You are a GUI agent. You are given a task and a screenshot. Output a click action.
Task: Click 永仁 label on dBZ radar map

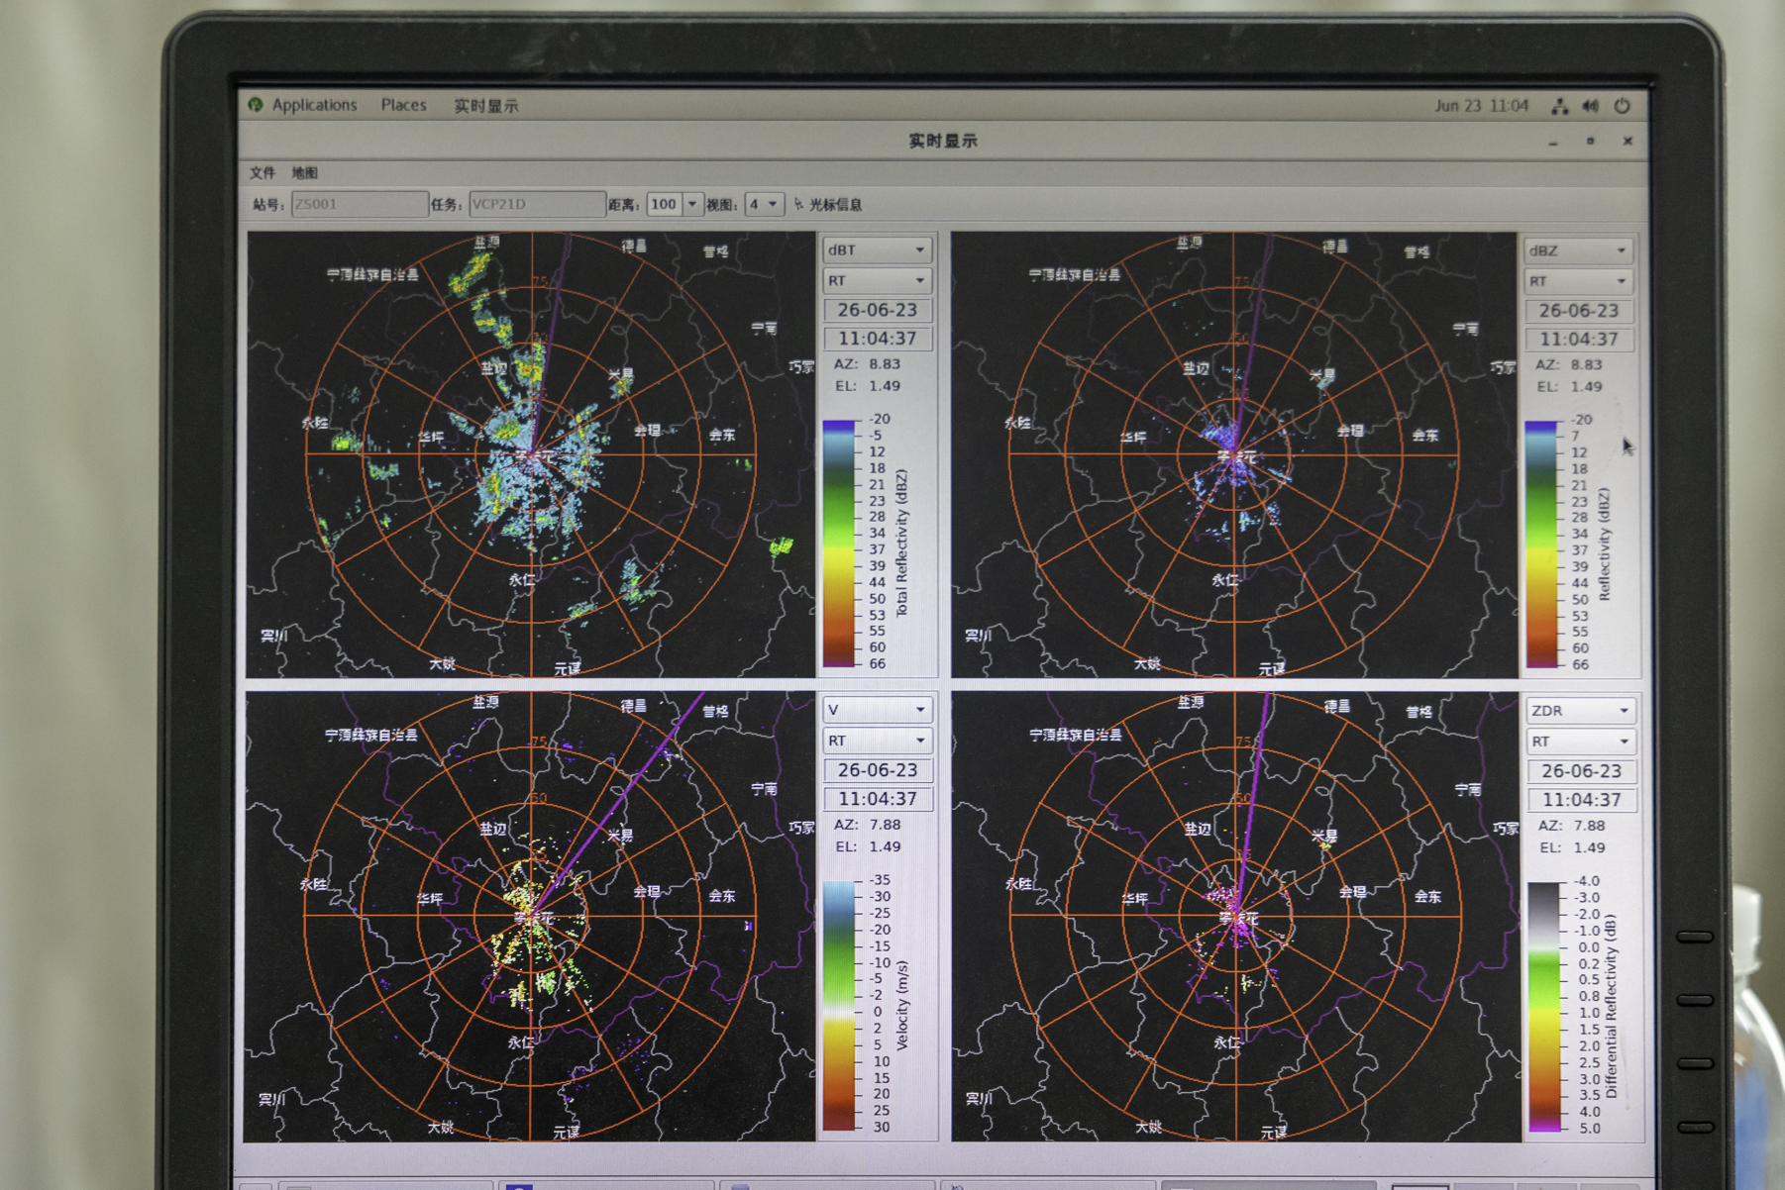pyautogui.click(x=1226, y=580)
